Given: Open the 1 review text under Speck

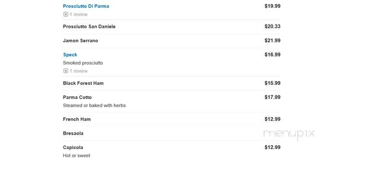Looking at the screenshot, I should [x=78, y=71].
